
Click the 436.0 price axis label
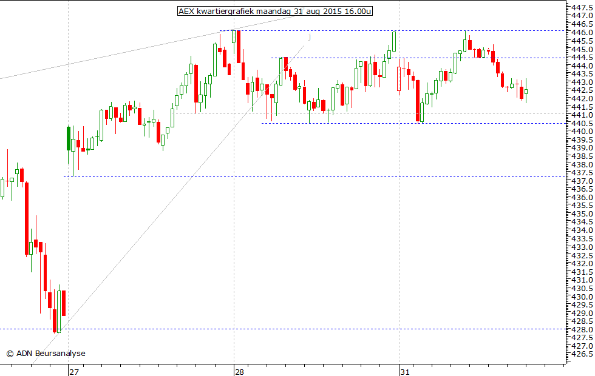click(582, 198)
